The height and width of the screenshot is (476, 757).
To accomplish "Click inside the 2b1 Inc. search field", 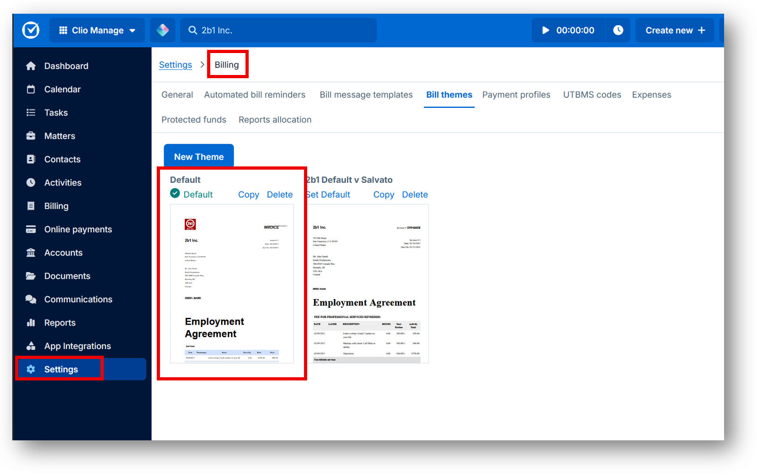I will (x=279, y=30).
